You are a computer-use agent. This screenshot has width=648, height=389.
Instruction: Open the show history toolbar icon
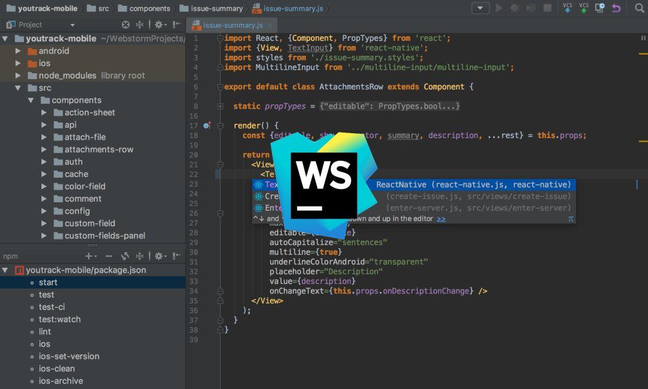click(x=599, y=8)
